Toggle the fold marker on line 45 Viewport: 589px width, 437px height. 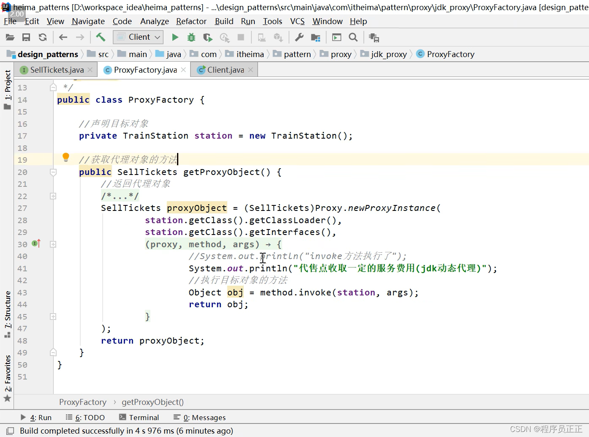pos(53,317)
